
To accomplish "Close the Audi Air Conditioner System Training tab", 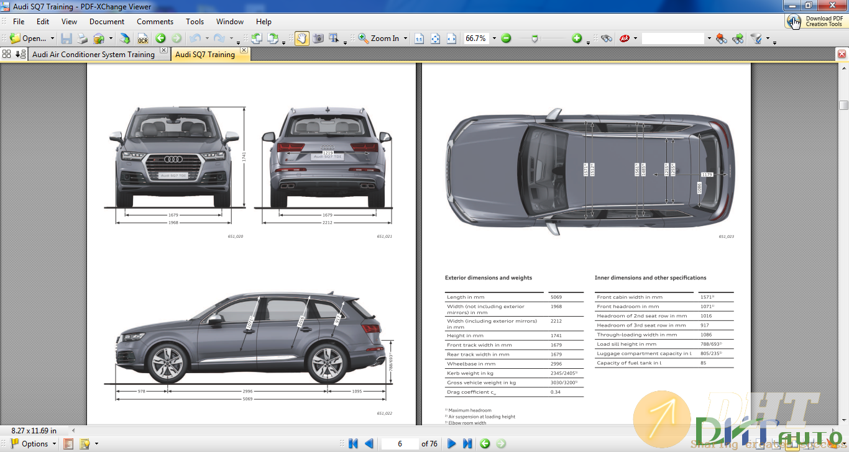I will click(163, 50).
